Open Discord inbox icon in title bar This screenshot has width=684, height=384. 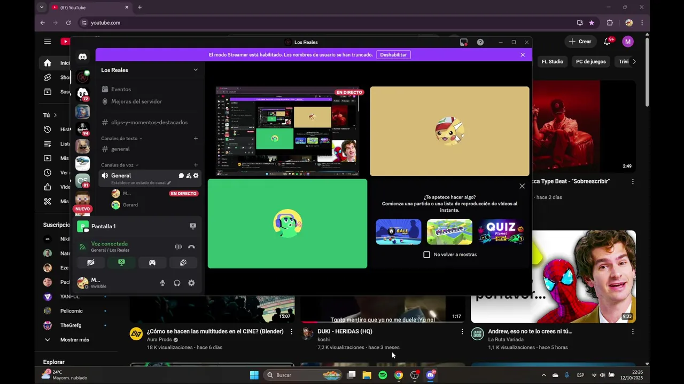click(x=464, y=42)
